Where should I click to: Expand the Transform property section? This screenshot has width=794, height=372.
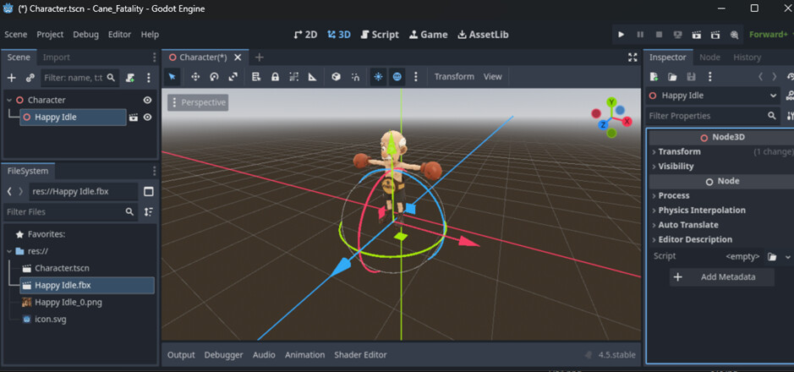point(679,151)
